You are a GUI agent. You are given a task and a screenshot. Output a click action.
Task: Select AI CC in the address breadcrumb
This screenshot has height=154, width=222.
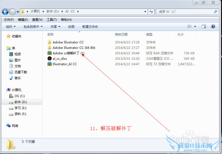click(70, 11)
